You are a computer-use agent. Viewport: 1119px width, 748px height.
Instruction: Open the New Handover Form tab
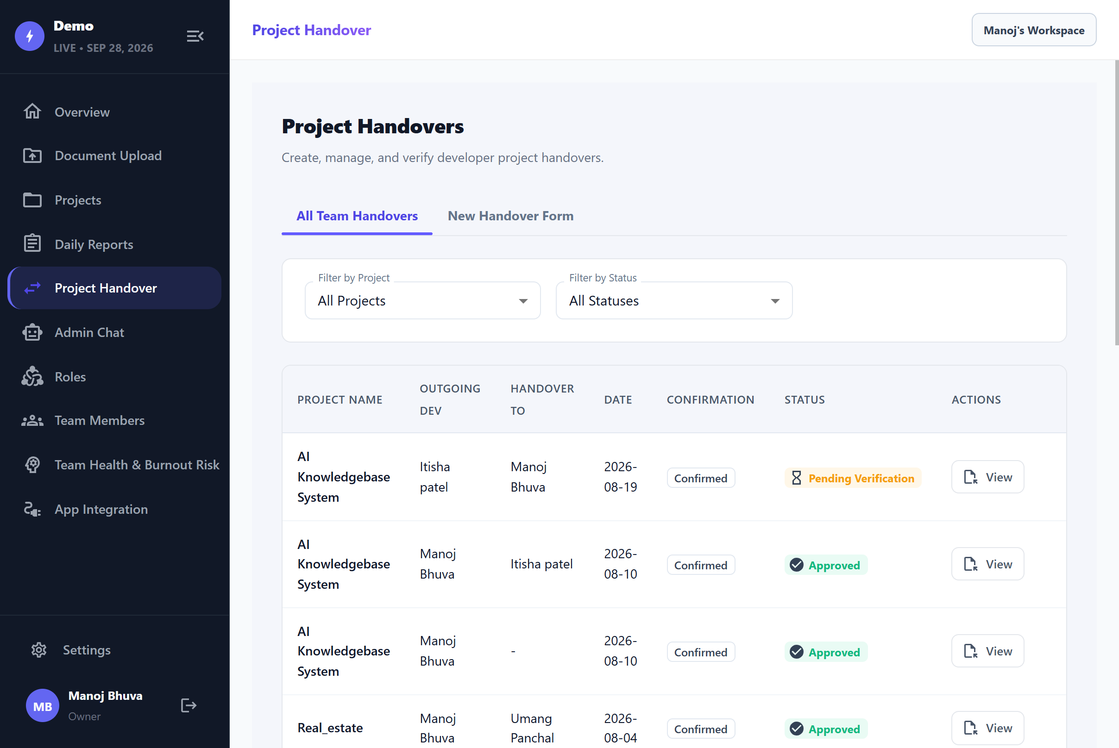click(510, 216)
